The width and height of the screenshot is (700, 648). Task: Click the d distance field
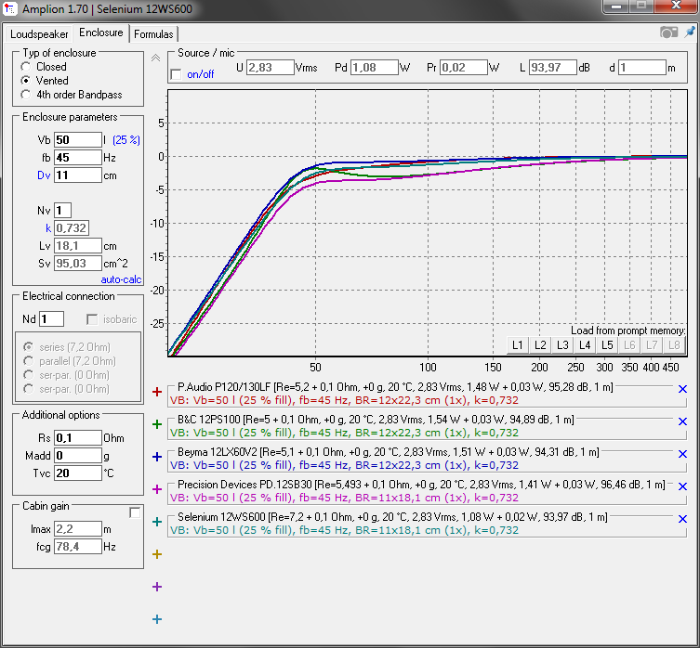pos(642,68)
